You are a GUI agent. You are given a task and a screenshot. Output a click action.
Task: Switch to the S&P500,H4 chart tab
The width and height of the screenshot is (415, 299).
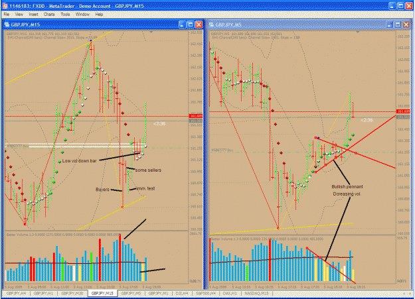[x=206, y=294]
